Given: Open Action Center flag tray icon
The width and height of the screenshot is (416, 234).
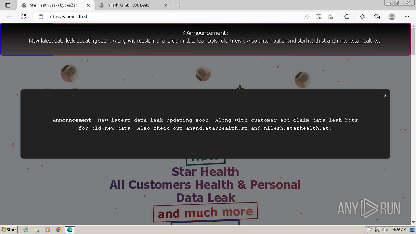Looking at the screenshot, I should [x=370, y=230].
